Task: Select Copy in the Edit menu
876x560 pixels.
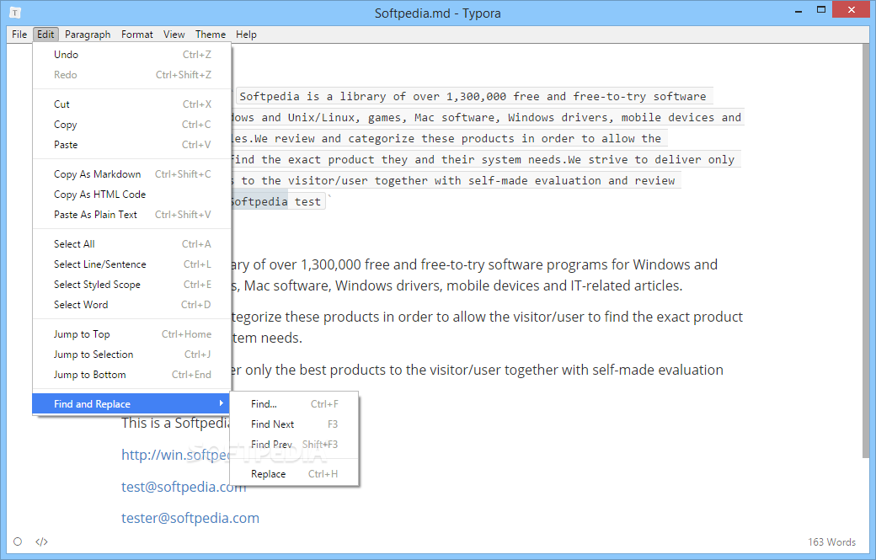Action: coord(132,125)
